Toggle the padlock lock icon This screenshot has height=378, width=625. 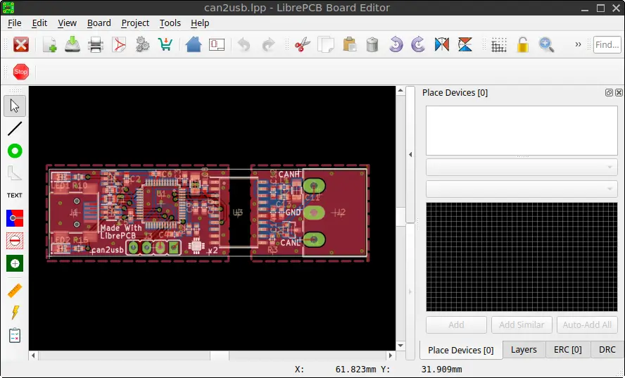pos(522,44)
